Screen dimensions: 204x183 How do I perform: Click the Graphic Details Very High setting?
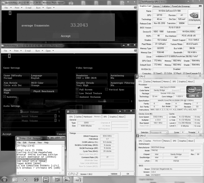[92, 84]
